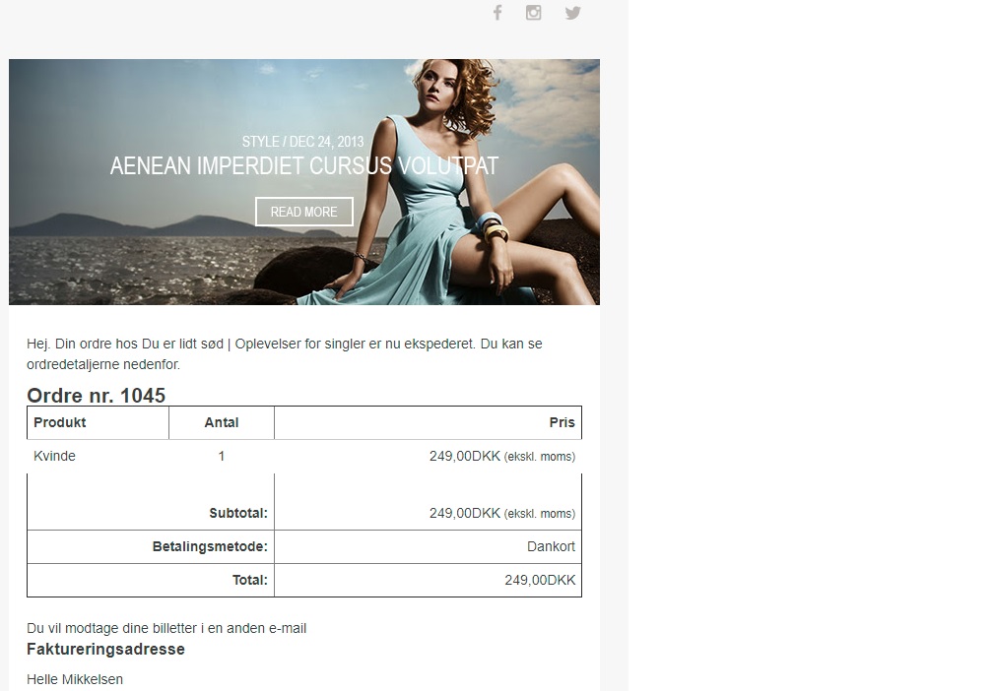This screenshot has height=691, width=993.
Task: Open the Twitter bird icon
Action: tap(572, 13)
